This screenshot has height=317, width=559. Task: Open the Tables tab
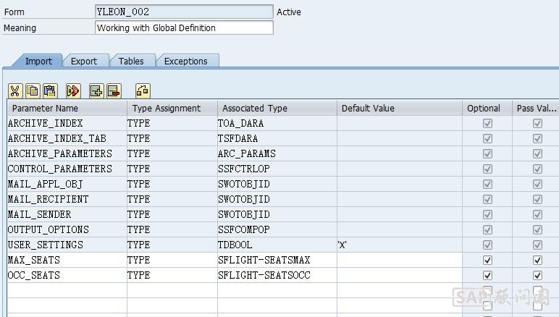[131, 62]
